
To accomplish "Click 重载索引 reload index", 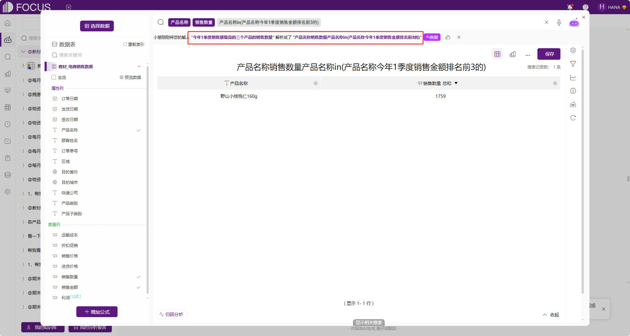I will click(x=134, y=45).
